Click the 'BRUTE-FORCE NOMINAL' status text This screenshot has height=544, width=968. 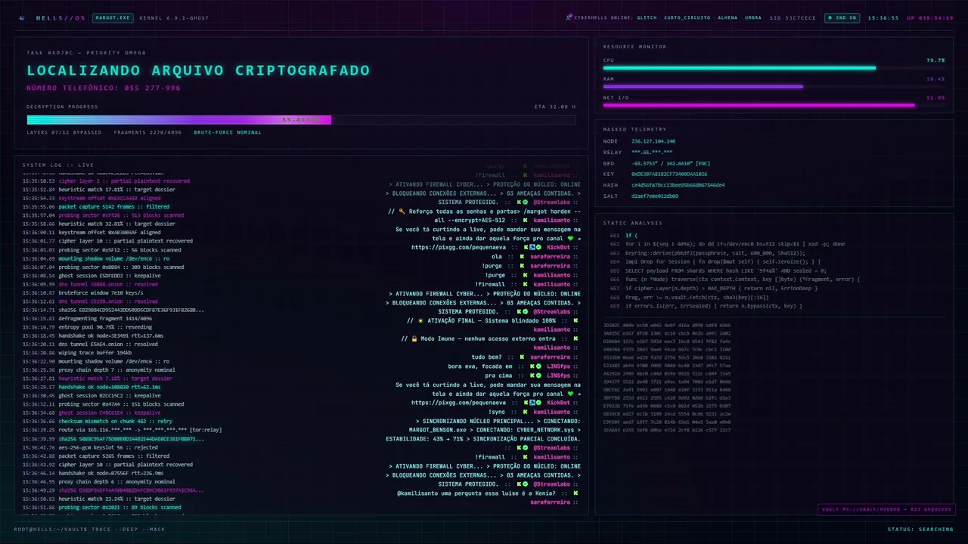(x=228, y=132)
